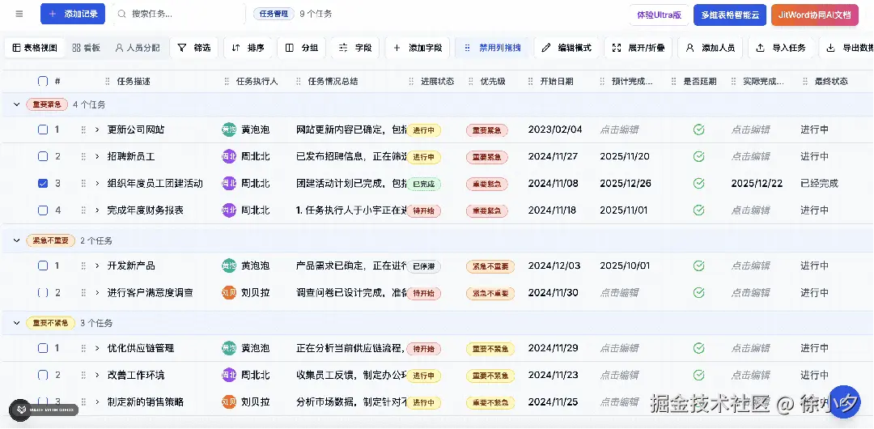Collapse the 紧急不重要 group
The image size is (874, 429).
(17, 240)
